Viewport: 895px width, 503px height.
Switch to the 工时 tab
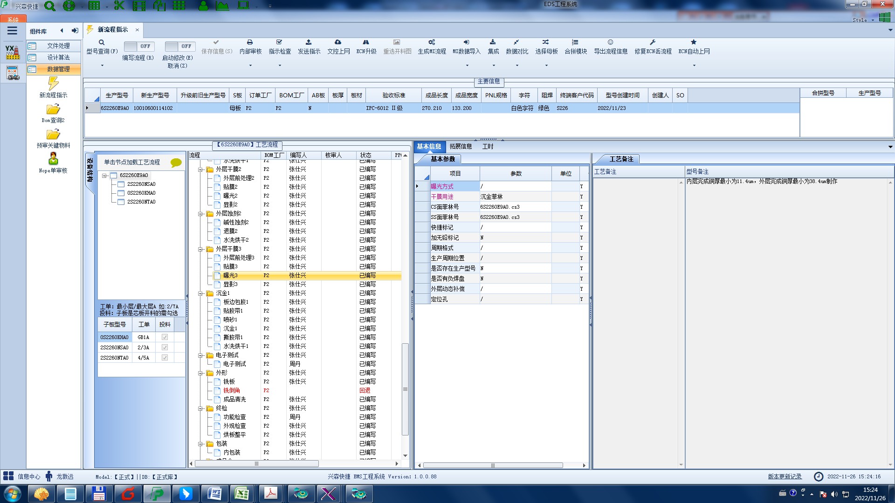(488, 146)
